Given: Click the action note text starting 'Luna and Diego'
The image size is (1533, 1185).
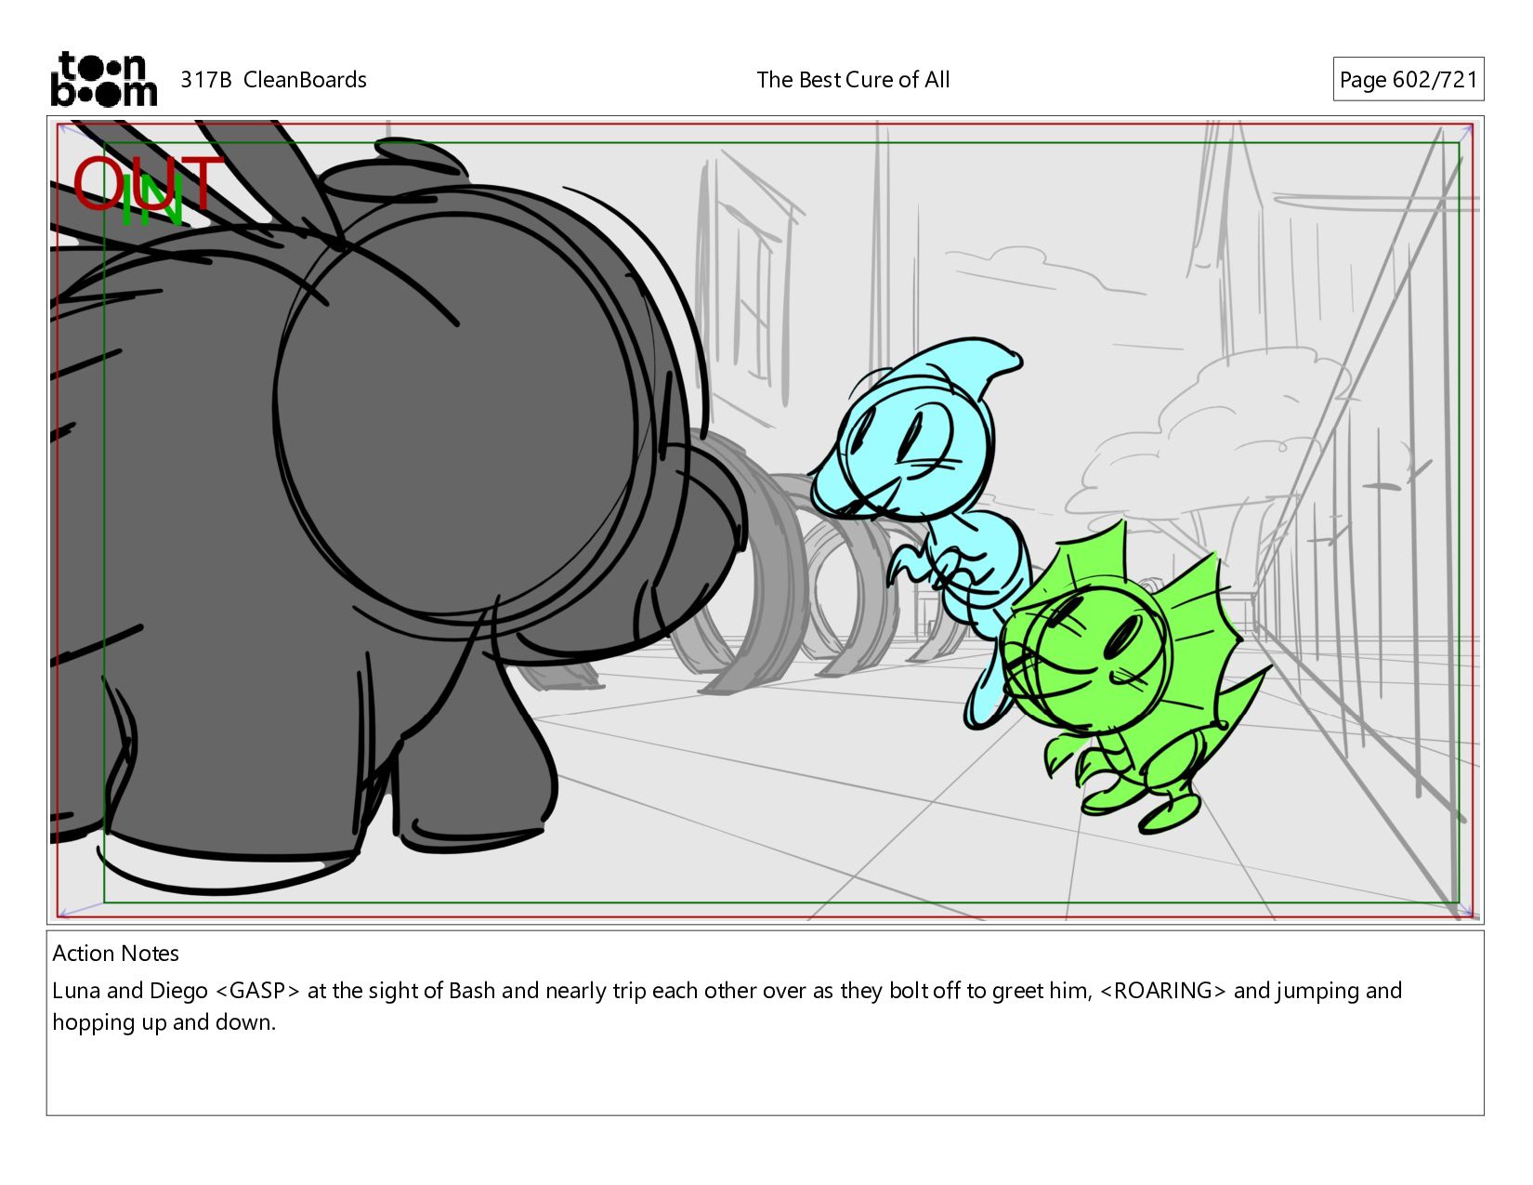Looking at the screenshot, I should click(x=727, y=1007).
